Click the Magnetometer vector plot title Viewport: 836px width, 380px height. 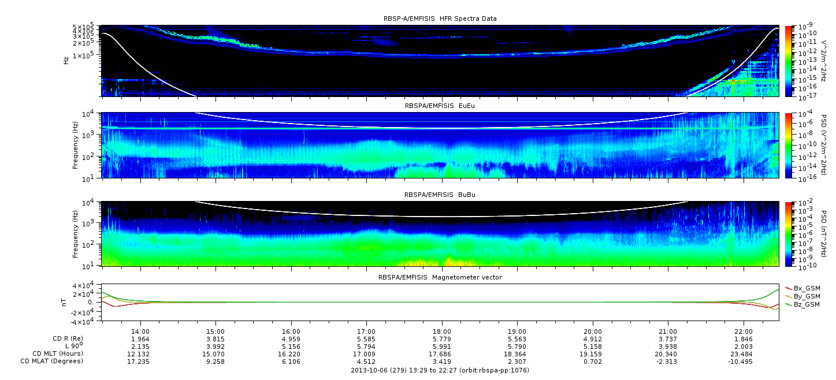click(440, 277)
